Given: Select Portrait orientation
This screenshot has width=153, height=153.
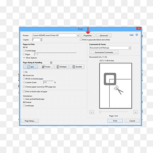Looking at the screenshot, I should point(24,102).
